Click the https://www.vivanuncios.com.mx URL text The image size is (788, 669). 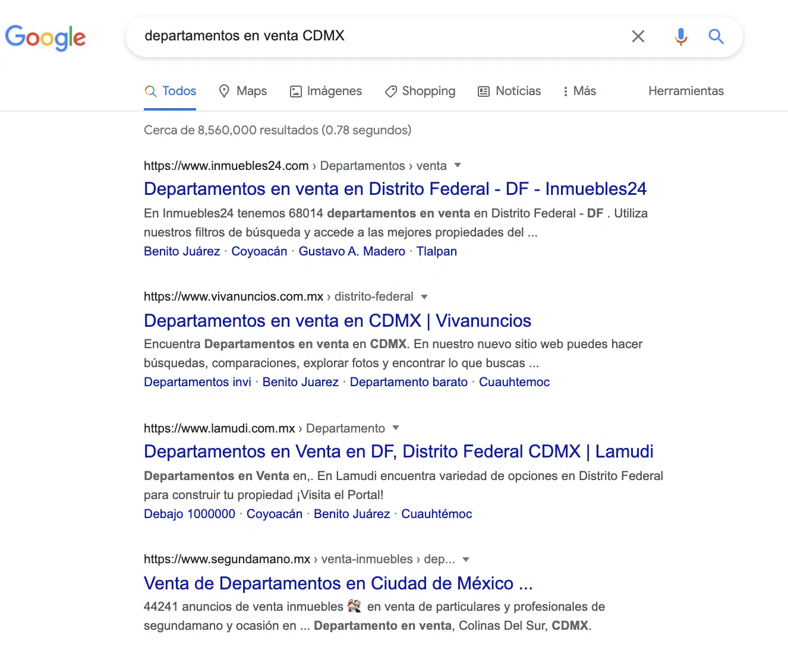(x=234, y=296)
